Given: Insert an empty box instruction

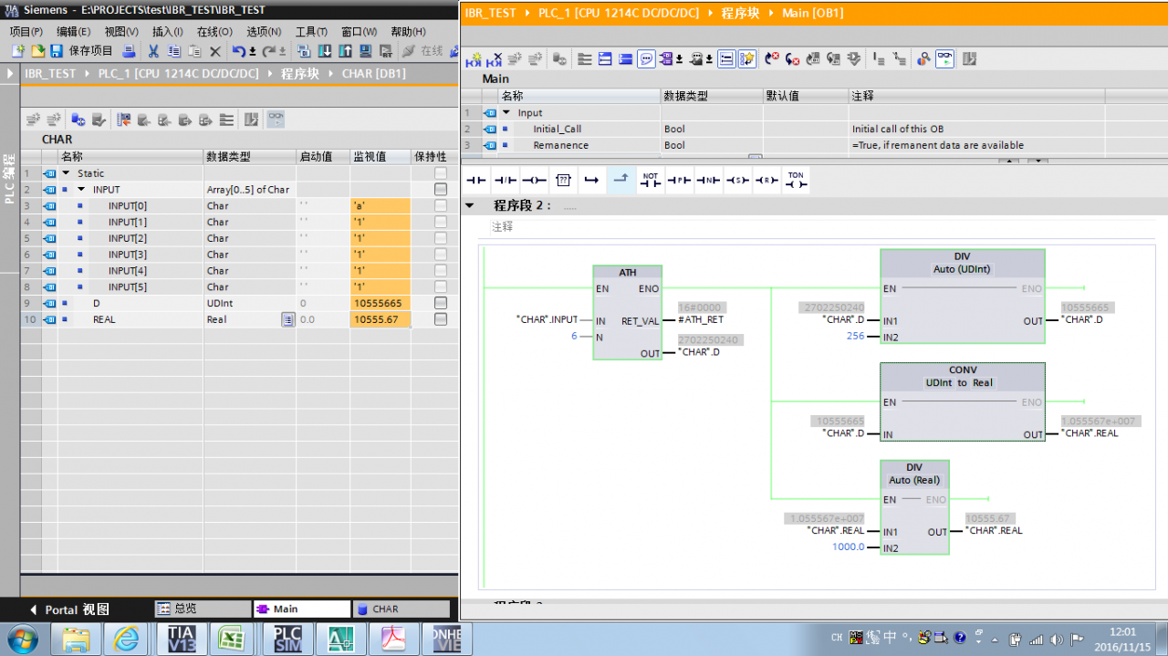Looking at the screenshot, I should tap(563, 180).
